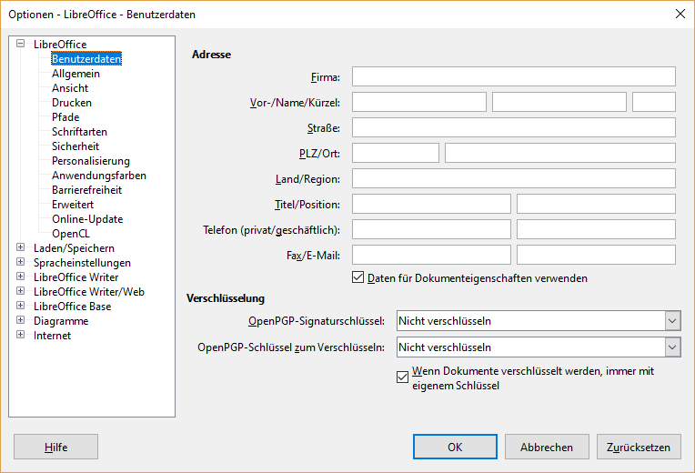Select LibreOffice Writer/Web tree label
695x473 pixels.
[x=89, y=292]
